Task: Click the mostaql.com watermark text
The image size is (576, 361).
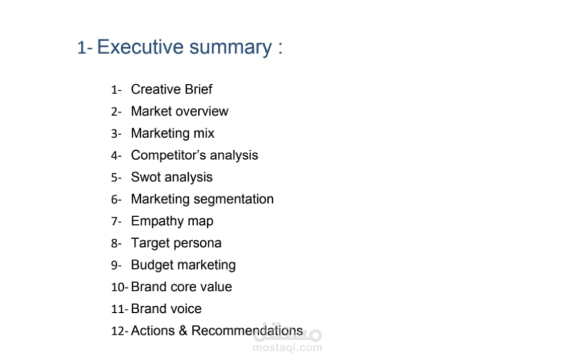Action: 288,347
